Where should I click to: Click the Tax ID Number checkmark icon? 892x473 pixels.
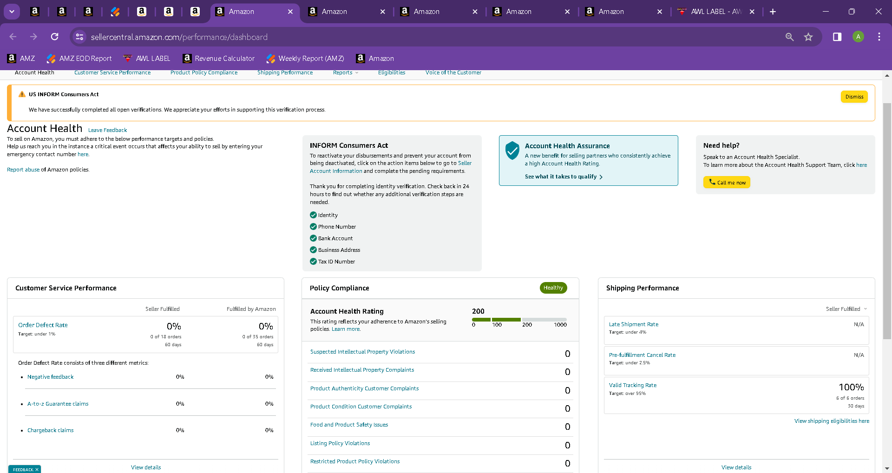313,262
